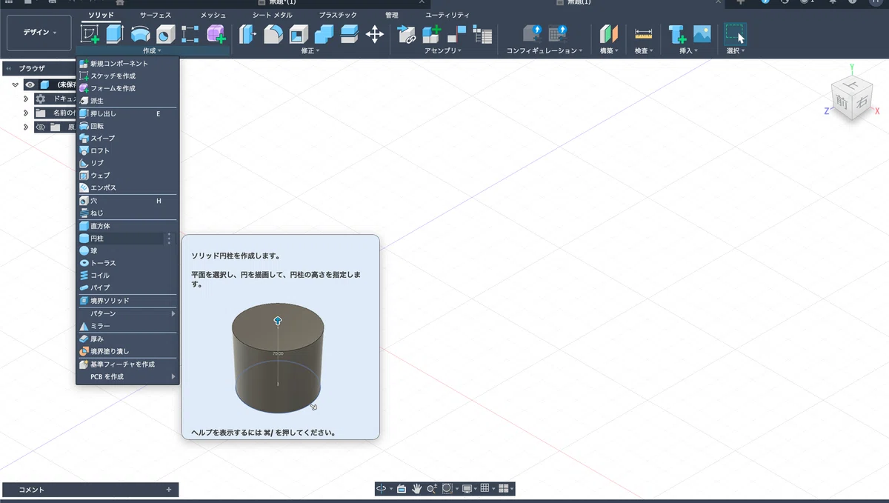Click the Bill of Materials icon

(483, 34)
